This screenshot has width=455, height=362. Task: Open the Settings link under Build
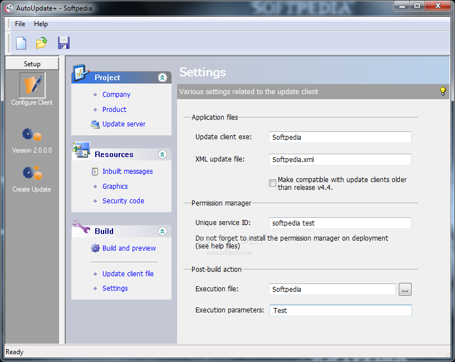pyautogui.click(x=115, y=288)
